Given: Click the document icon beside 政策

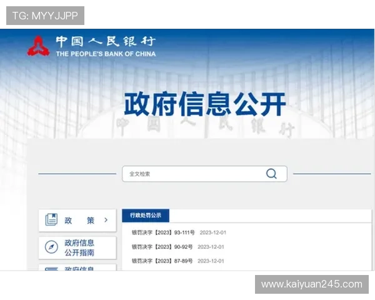Looking at the screenshot, I should tap(51, 219).
